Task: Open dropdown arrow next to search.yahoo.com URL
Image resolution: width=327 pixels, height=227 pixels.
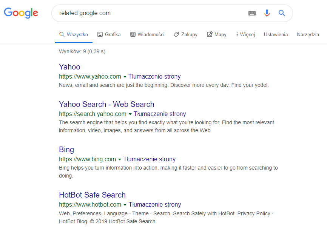Action: coord(130,114)
